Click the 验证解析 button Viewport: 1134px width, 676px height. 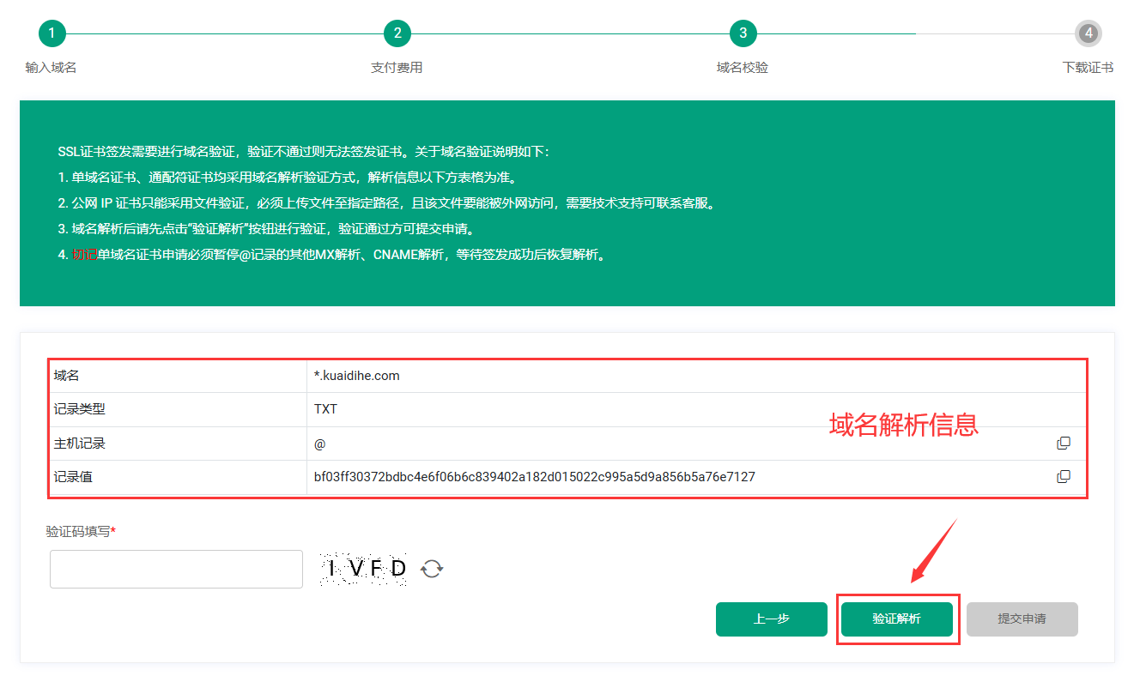(x=897, y=619)
